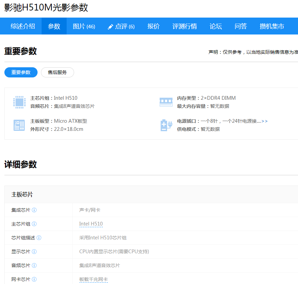
Task: Click the 采用Intel H510芯片组 value
Action: [103, 238]
